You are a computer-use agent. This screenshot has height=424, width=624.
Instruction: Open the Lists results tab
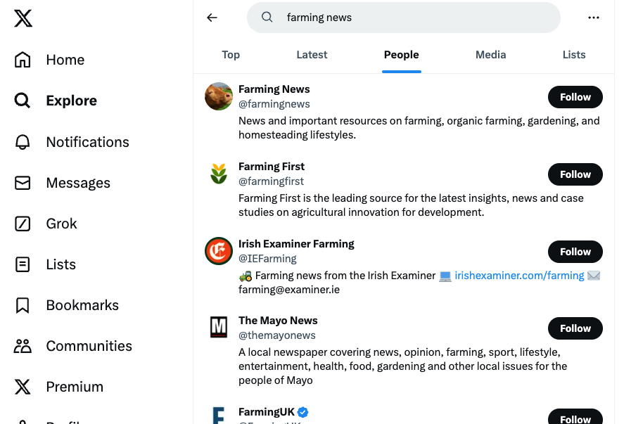pos(574,55)
